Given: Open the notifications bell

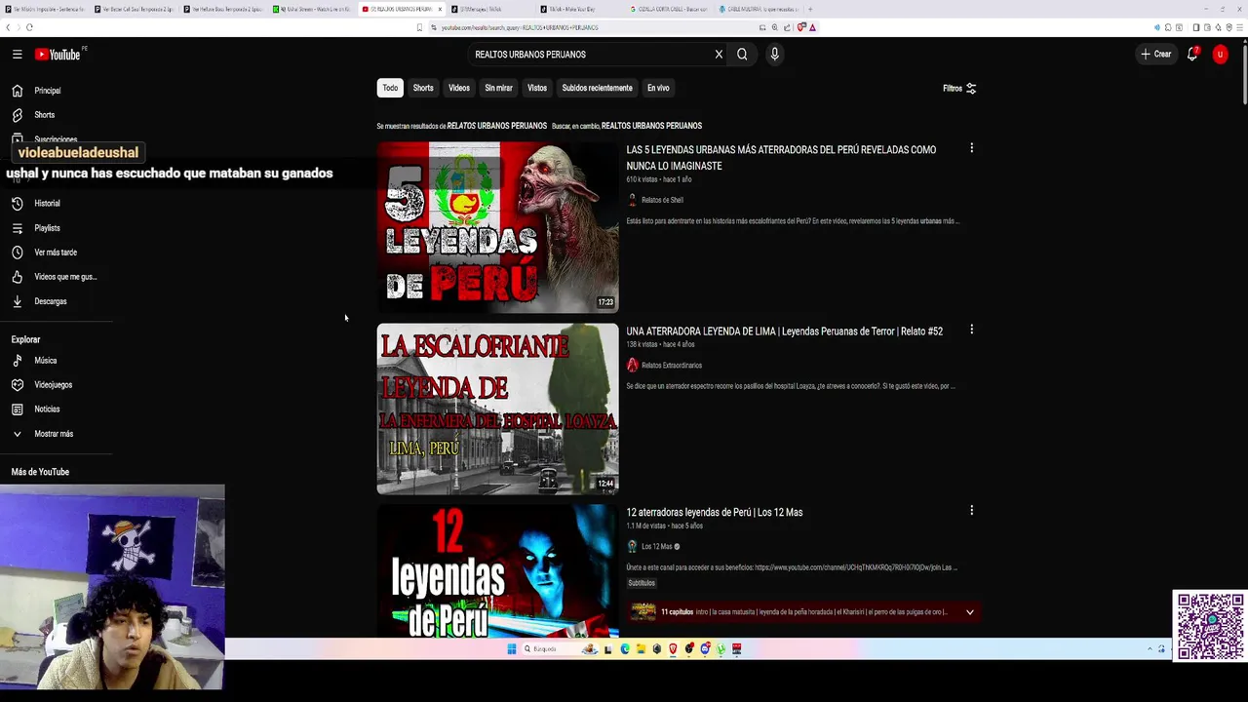Looking at the screenshot, I should [x=1191, y=55].
